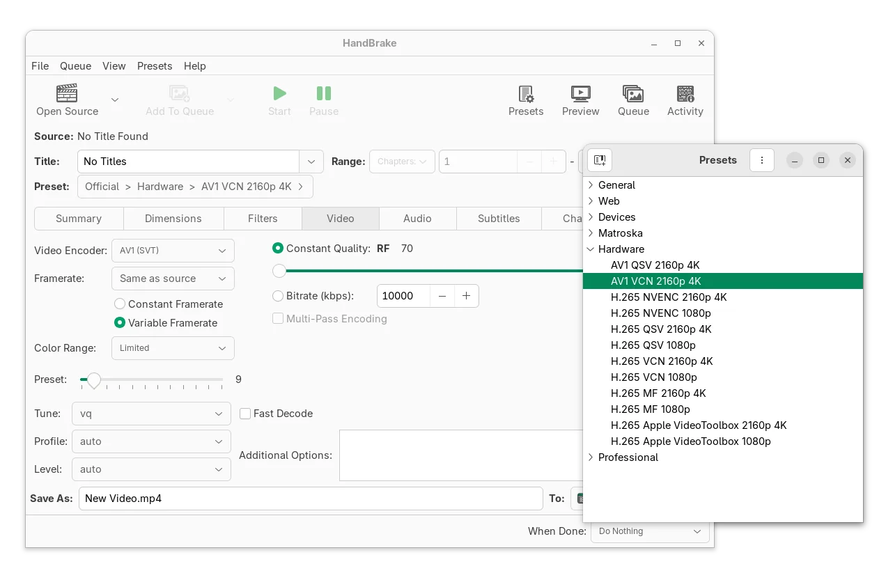Screen dimensions: 886x580
Task: Select the H.265 NVENC 1080p preset
Action: click(660, 313)
